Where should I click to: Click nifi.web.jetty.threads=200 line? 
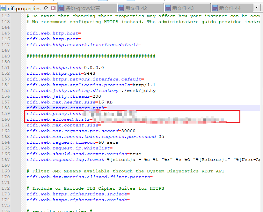[64, 96]
